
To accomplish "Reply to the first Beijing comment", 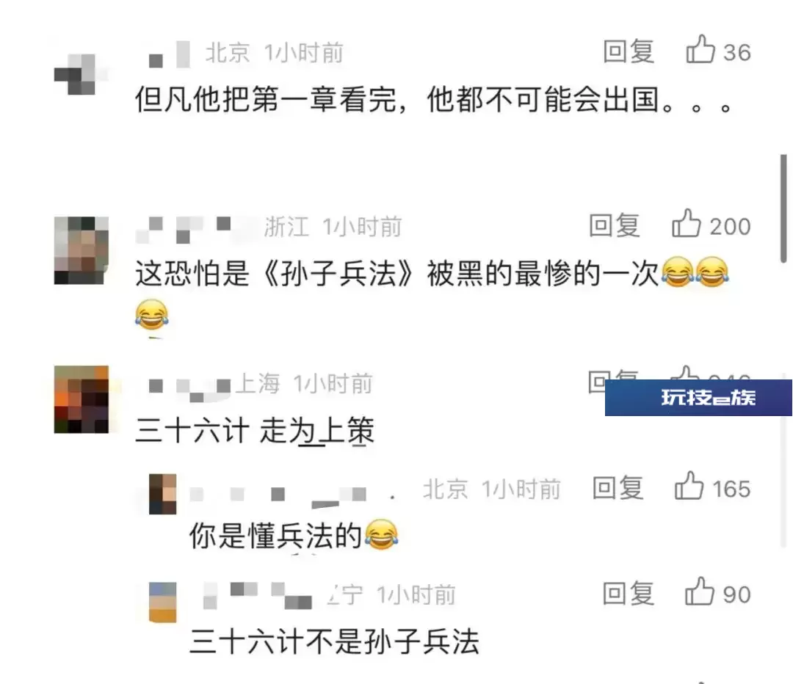I will click(629, 51).
